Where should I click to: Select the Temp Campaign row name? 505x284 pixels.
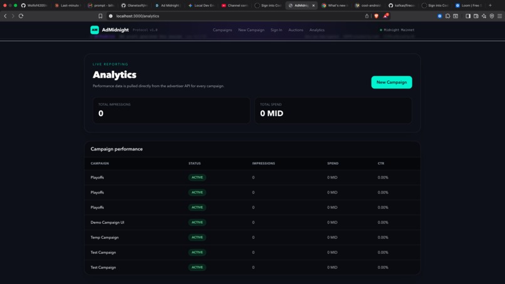point(105,238)
